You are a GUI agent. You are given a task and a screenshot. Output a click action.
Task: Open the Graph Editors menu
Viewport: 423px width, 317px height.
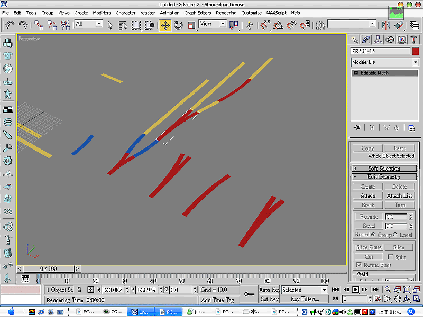(x=197, y=13)
